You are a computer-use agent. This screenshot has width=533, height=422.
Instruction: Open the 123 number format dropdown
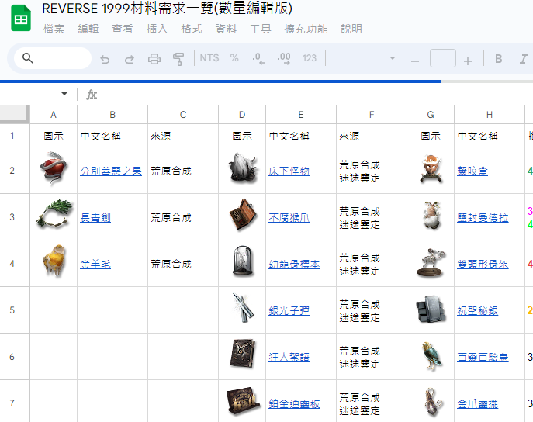click(310, 58)
